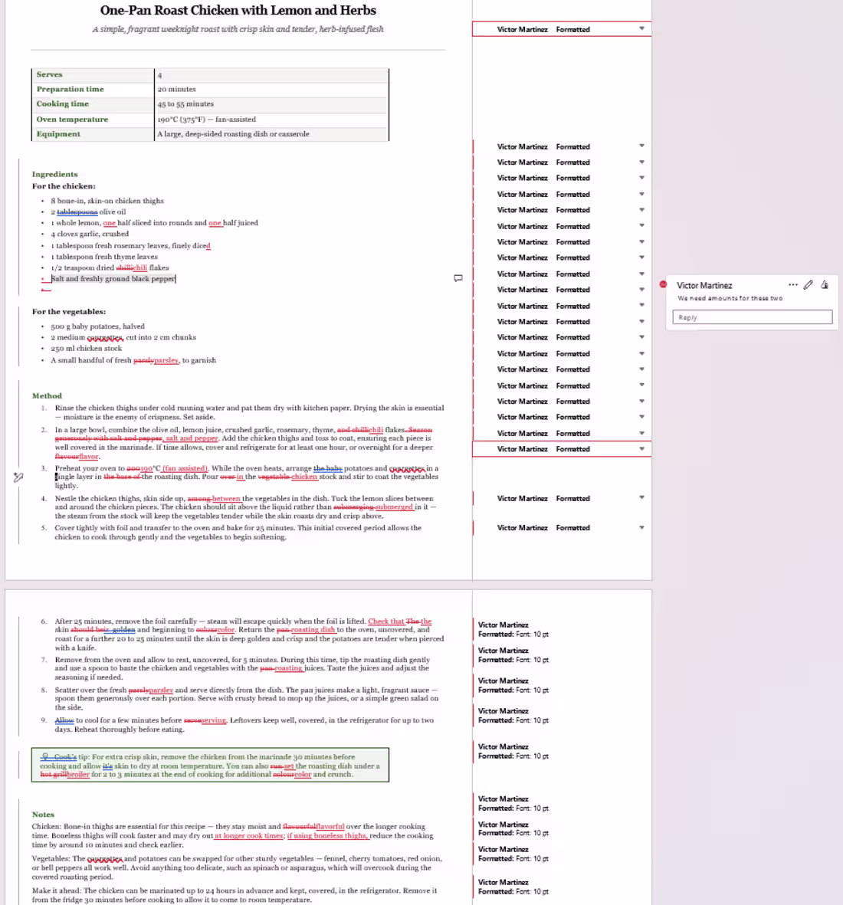Click the '500 g baby potatoes, halved' item
Viewport: 843px width, 905px height.
[x=97, y=326]
